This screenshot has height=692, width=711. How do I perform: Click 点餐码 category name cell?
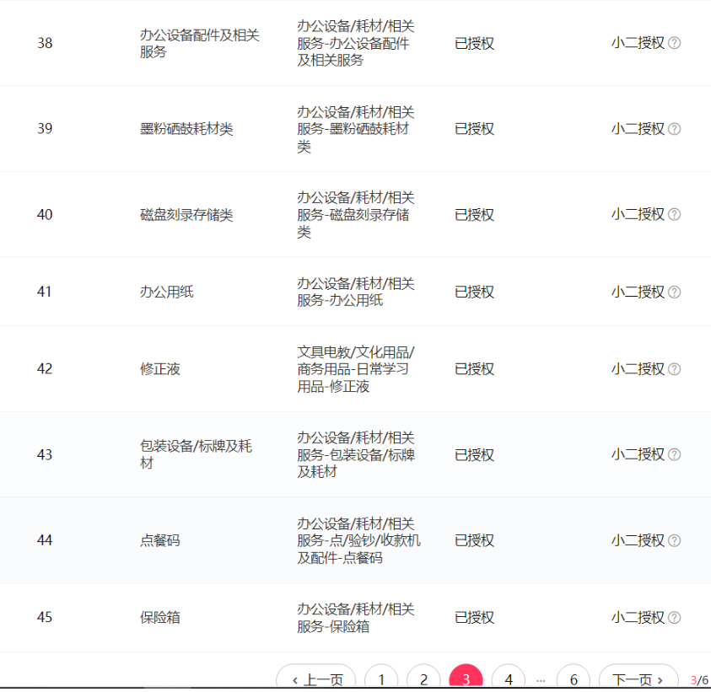tap(160, 540)
